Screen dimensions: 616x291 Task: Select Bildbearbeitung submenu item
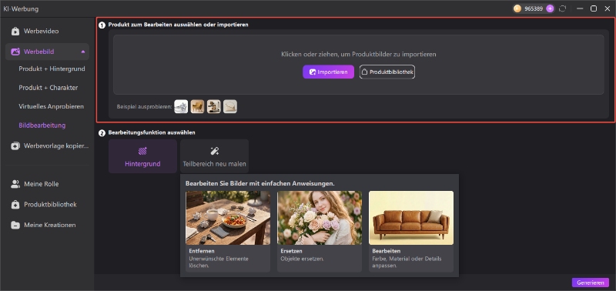[42, 125]
